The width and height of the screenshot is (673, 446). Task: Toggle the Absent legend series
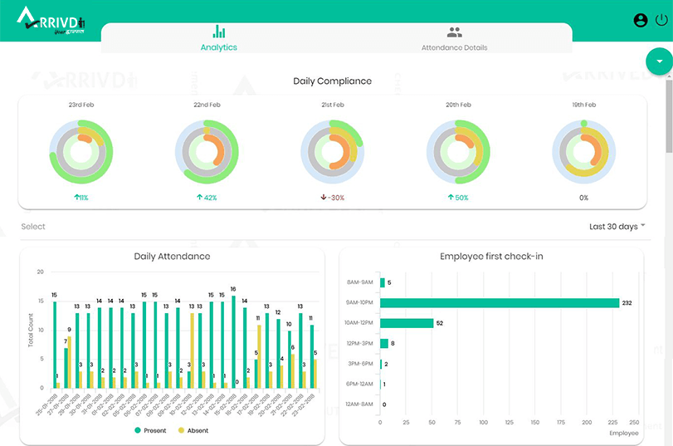click(x=193, y=430)
